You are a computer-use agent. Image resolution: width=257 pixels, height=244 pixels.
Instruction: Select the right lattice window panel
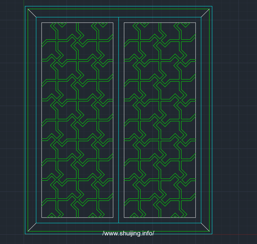pos(160,120)
